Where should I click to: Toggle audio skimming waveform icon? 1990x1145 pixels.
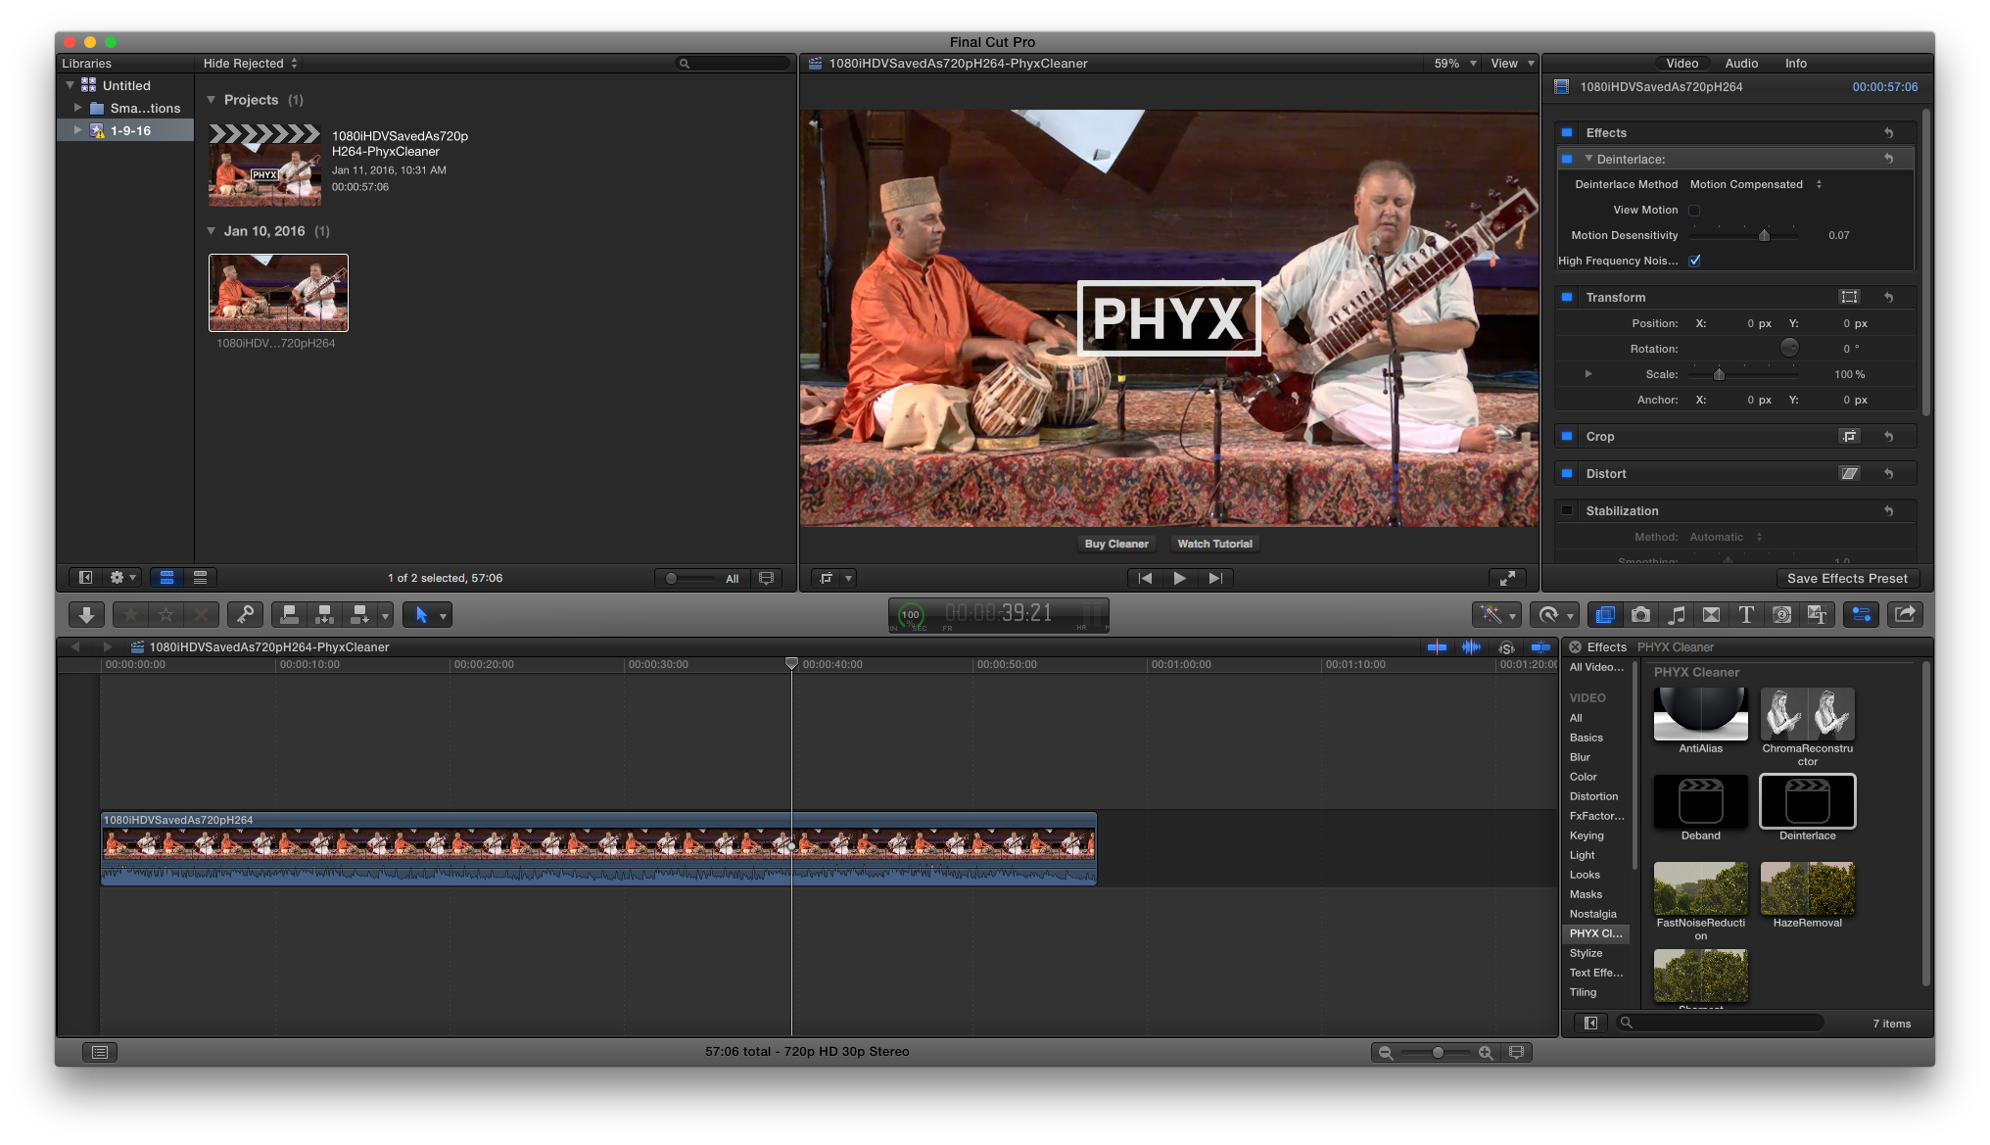point(1471,646)
